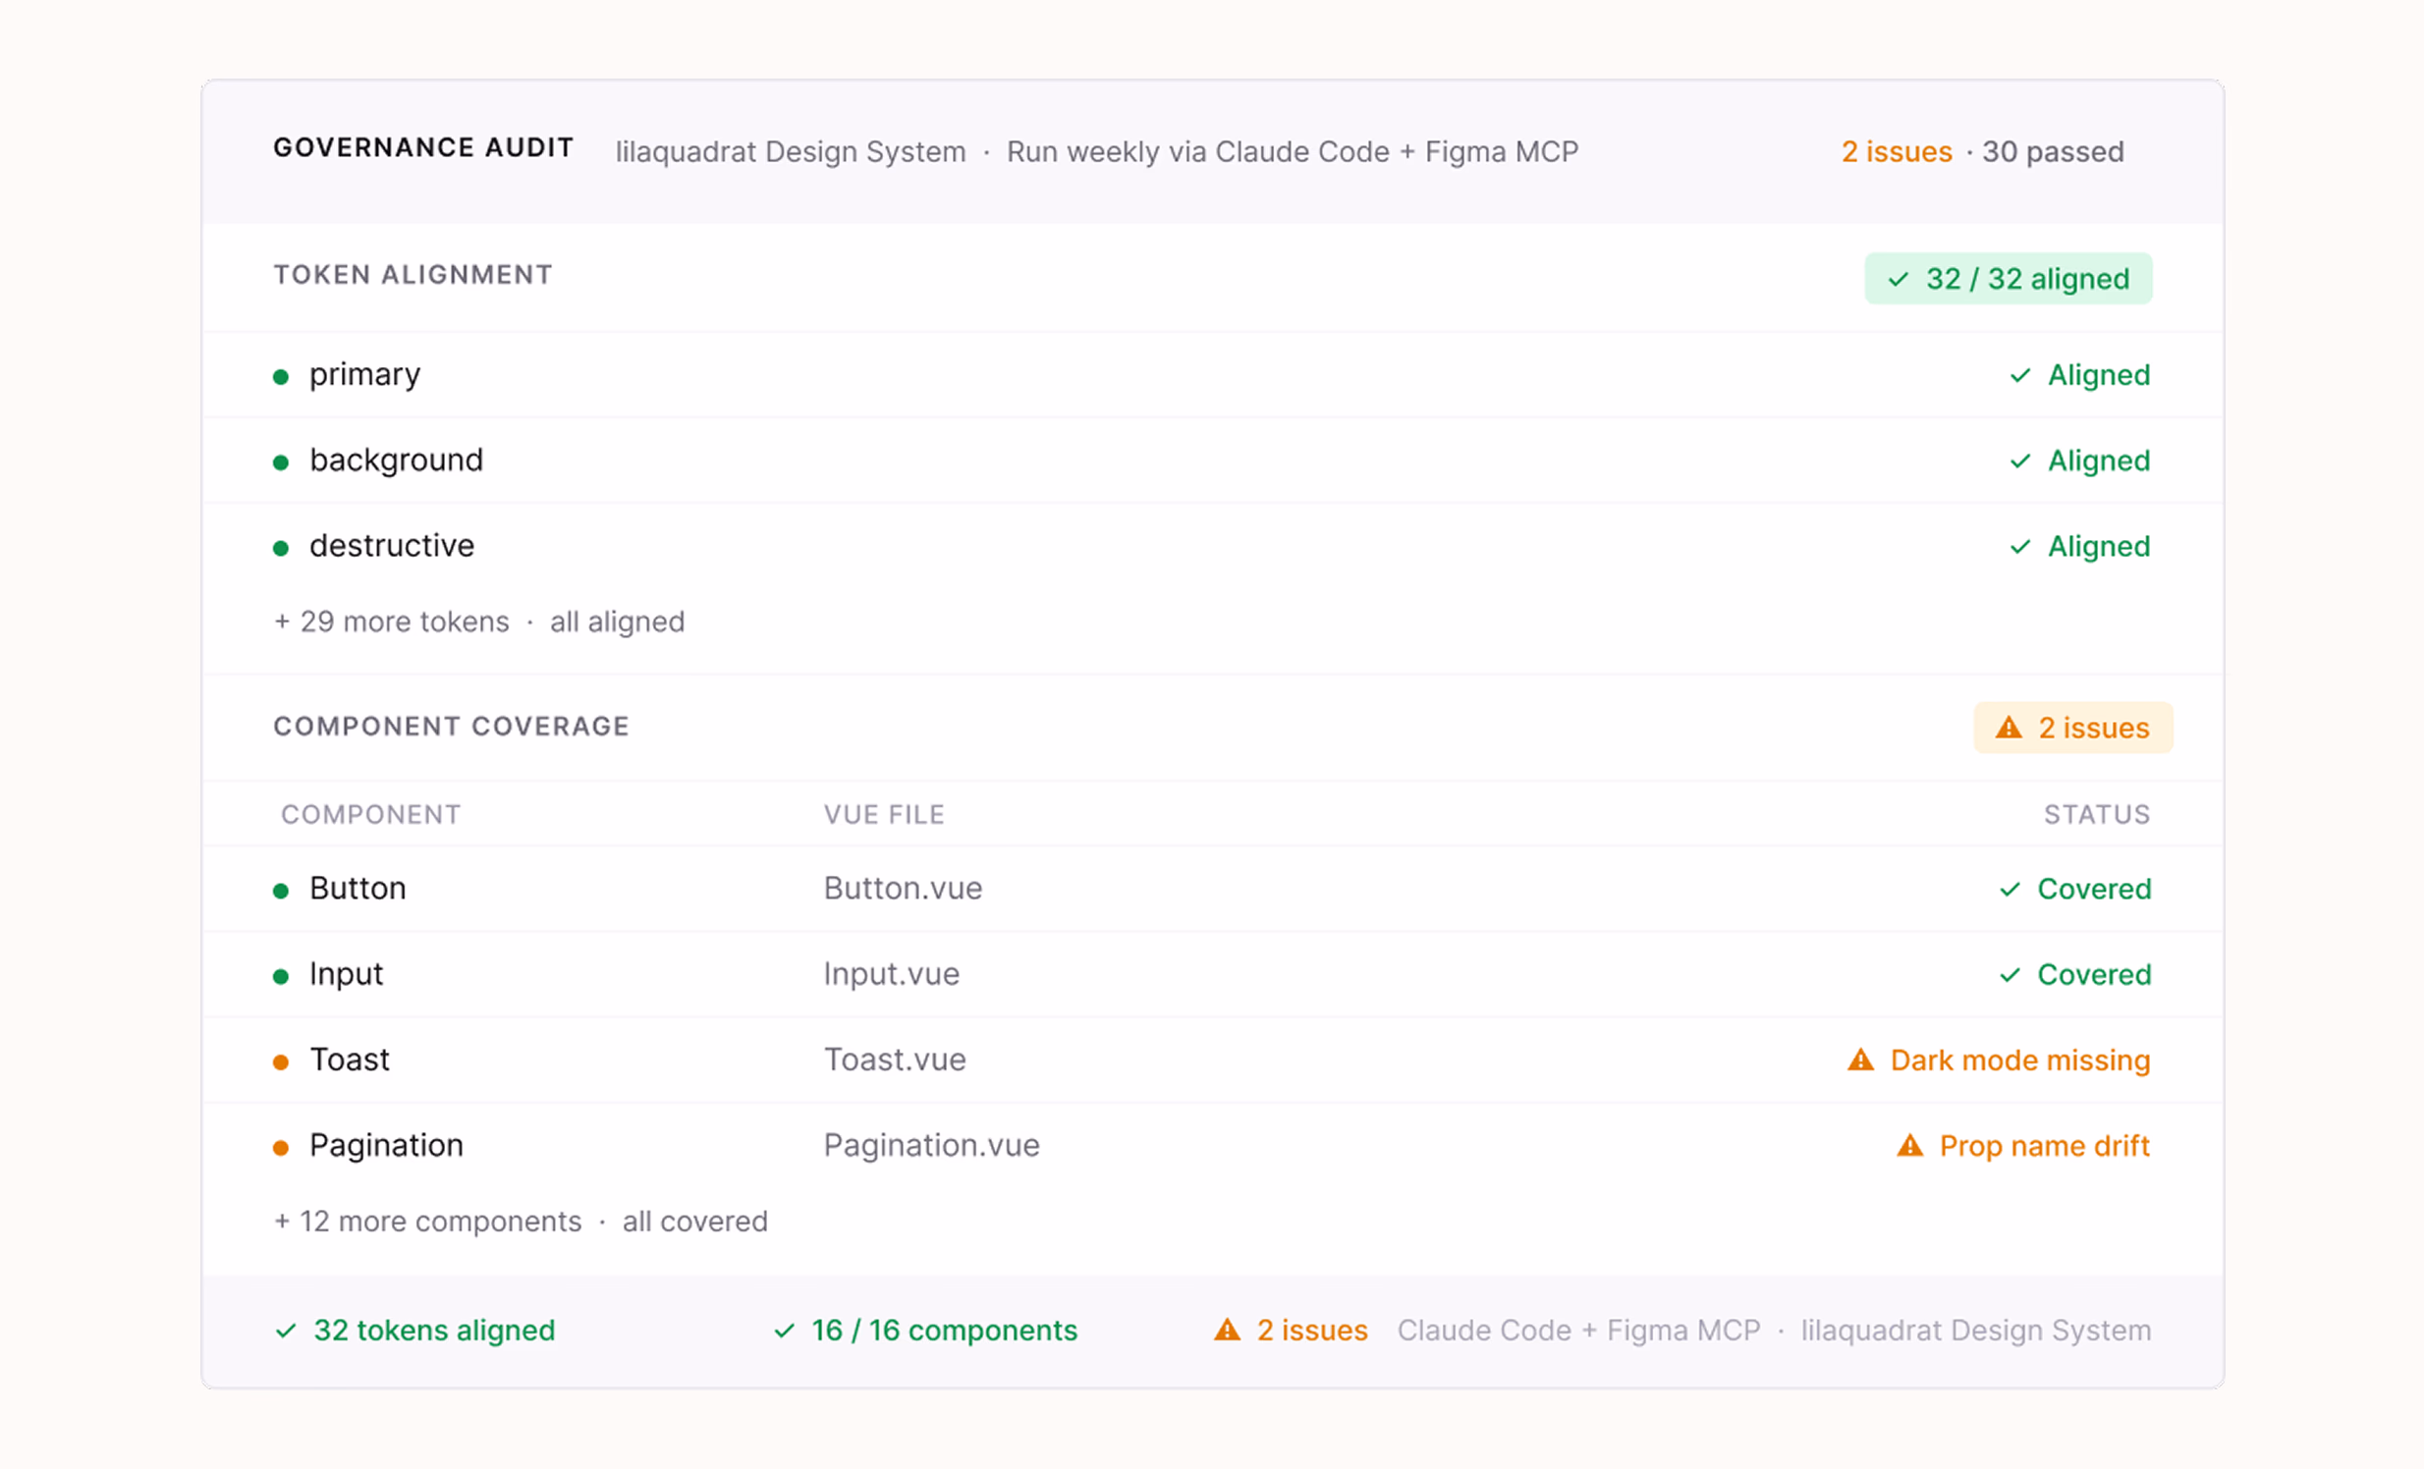Select the destructive token name
Image resolution: width=2424 pixels, height=1469 pixels.
tap(392, 546)
